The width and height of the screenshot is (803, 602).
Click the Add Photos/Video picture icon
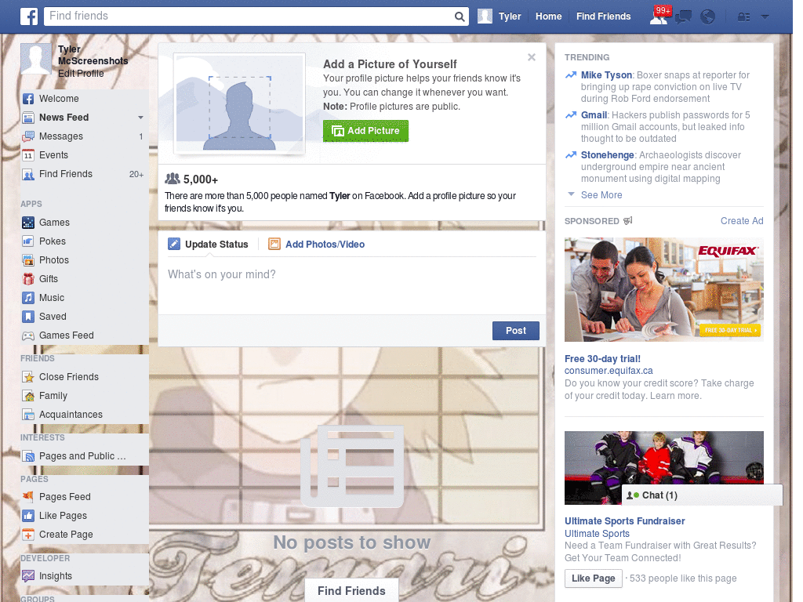[x=274, y=245]
